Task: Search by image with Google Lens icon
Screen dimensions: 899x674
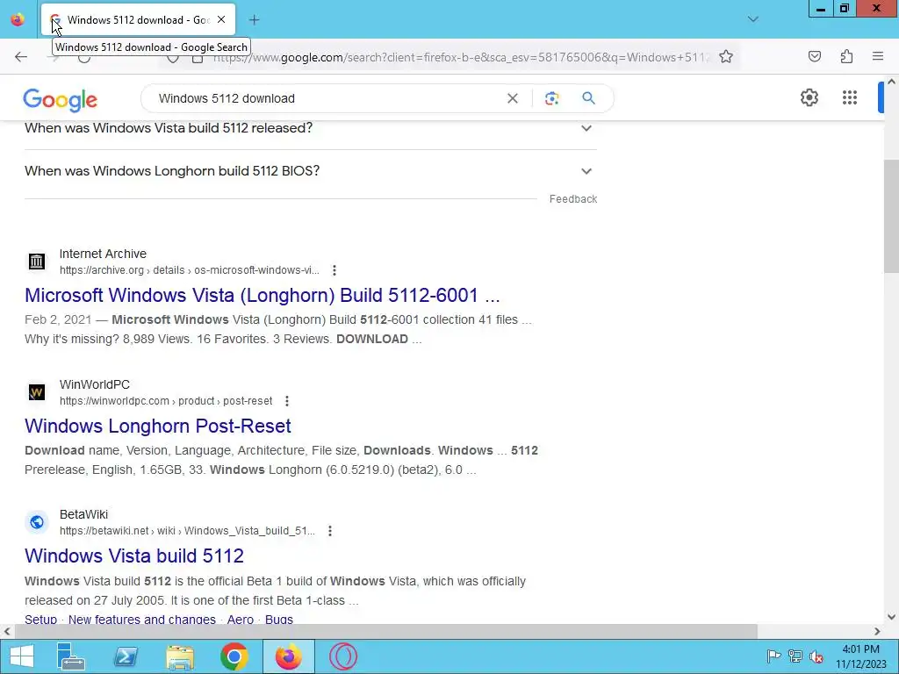Action: click(x=551, y=98)
